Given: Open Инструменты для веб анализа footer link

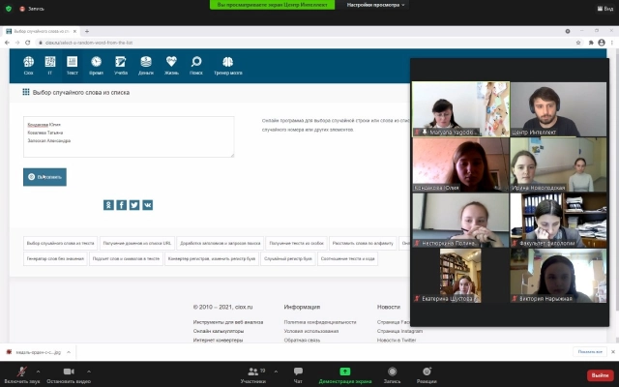Looking at the screenshot, I should 228,322.
